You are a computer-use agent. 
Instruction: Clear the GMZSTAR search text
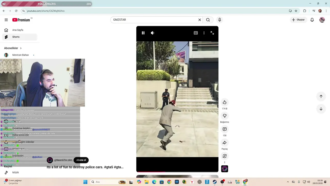(200, 20)
